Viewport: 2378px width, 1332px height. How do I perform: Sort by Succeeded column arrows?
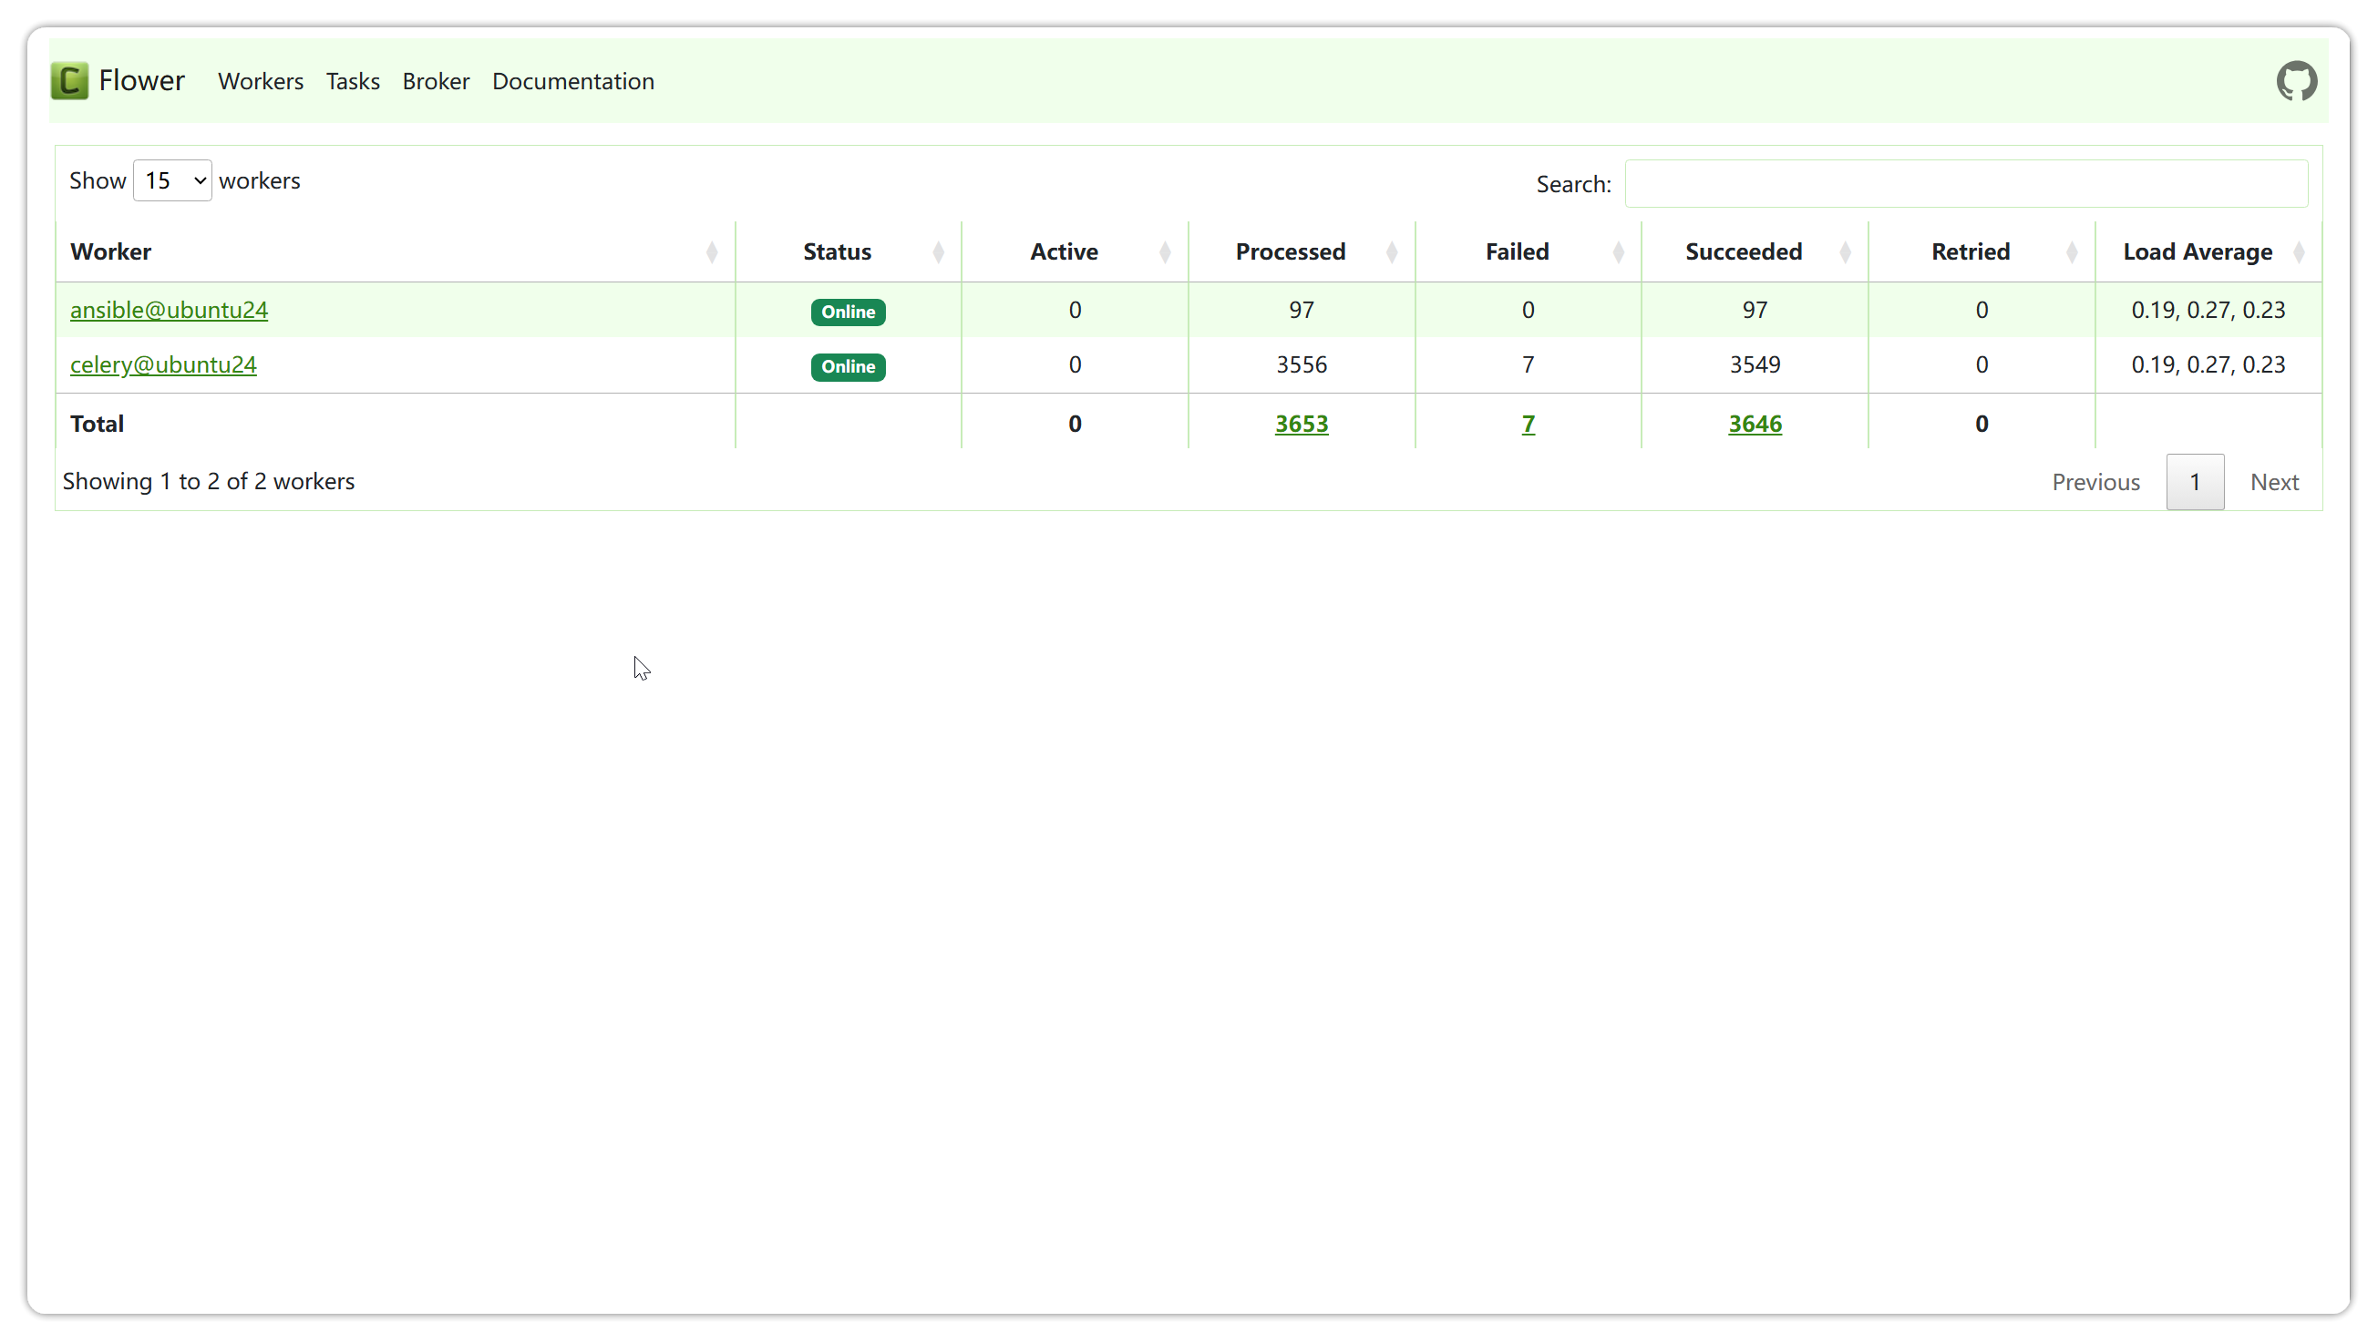1845,251
